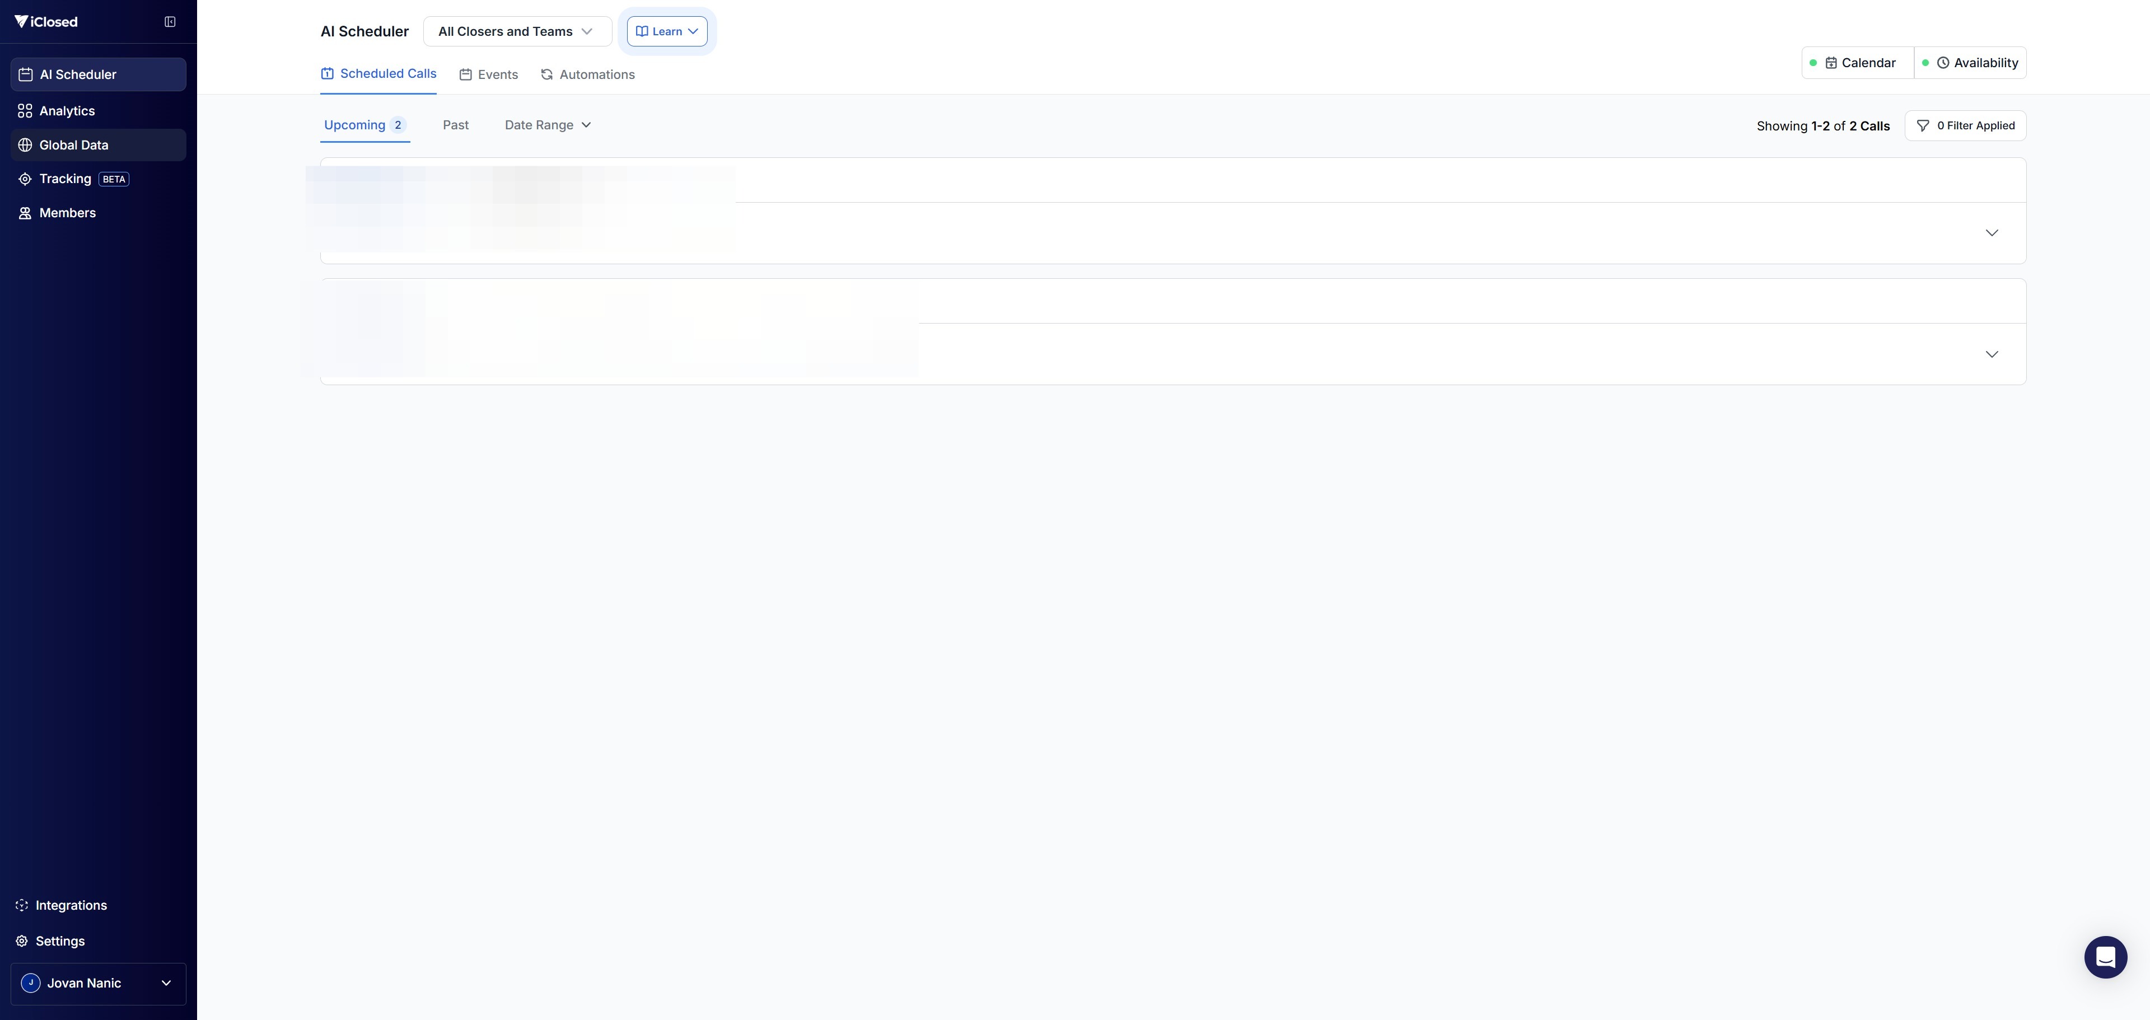Open Settings gear in sidebar
This screenshot has width=2150, height=1020.
pyautogui.click(x=59, y=941)
